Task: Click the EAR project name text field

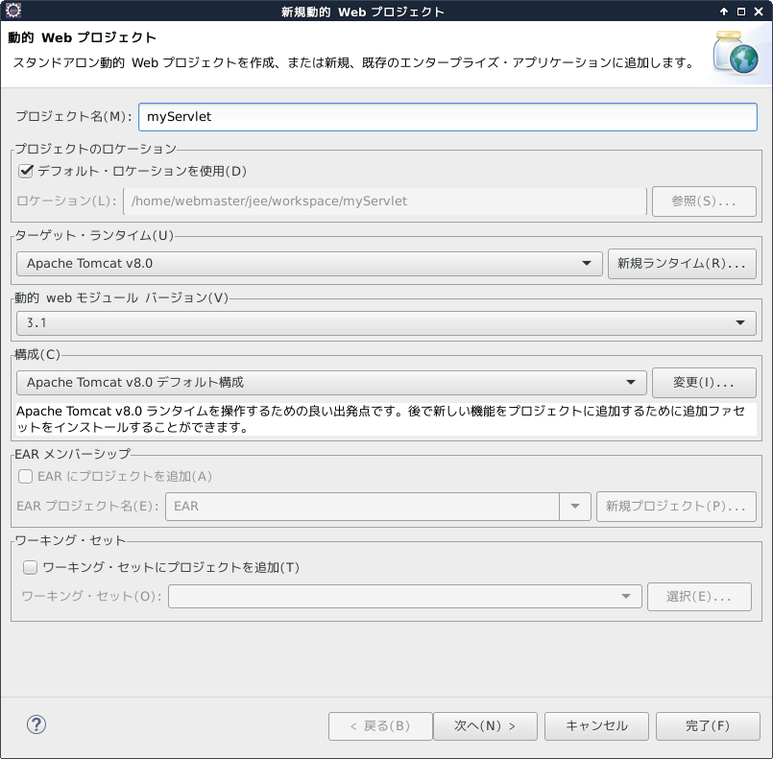Action: (362, 507)
